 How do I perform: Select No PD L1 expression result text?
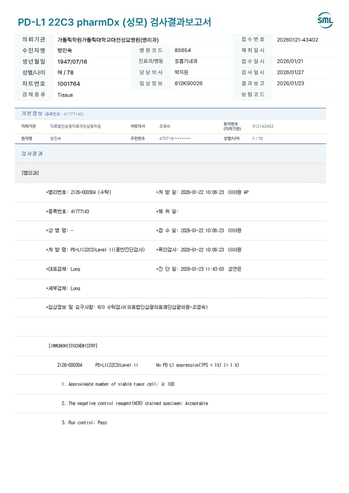pos(197,365)
